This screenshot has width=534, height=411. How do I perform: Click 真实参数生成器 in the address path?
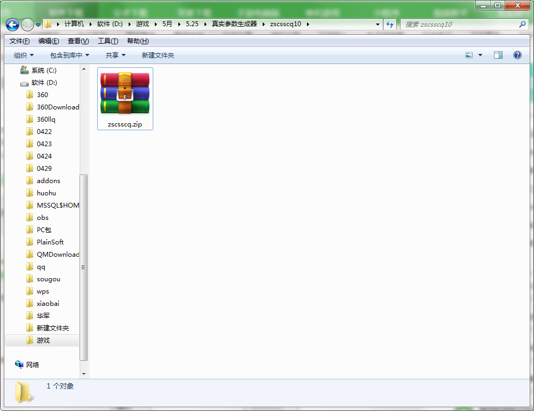(x=234, y=24)
